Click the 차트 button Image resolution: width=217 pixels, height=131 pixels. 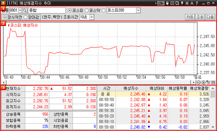190,17
